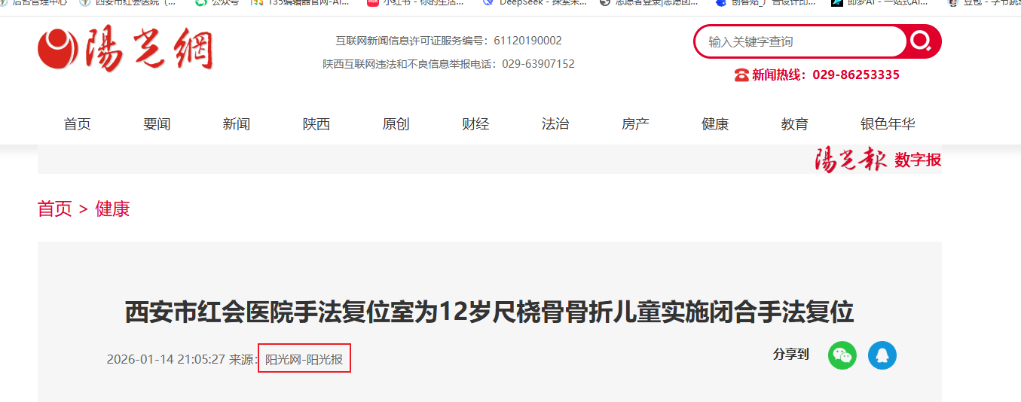
Task: Open the 阳光报 数字报 digital newspaper logo
Action: click(x=878, y=160)
